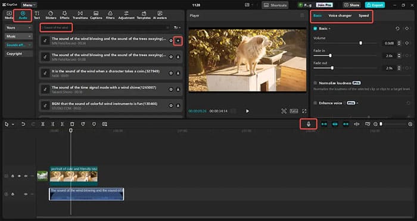This screenshot has height=221, width=417.
Task: Favorite the character takes a coin sound
Action: pyautogui.click(x=171, y=73)
